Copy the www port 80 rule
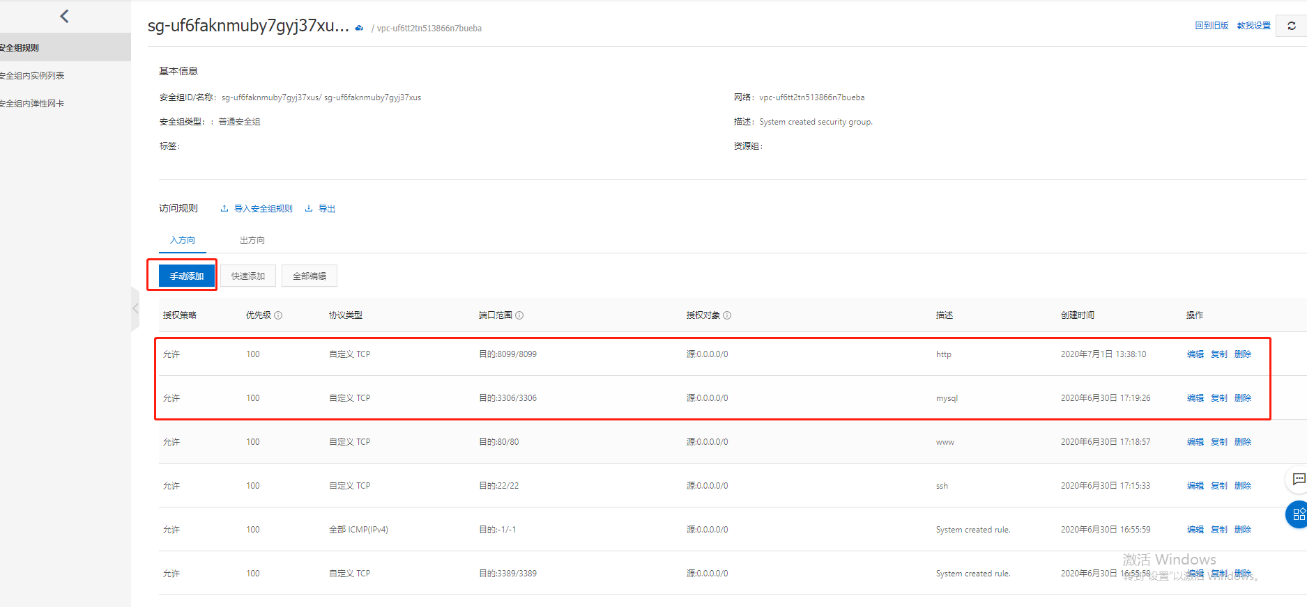This screenshot has height=607, width=1307. 1219,442
